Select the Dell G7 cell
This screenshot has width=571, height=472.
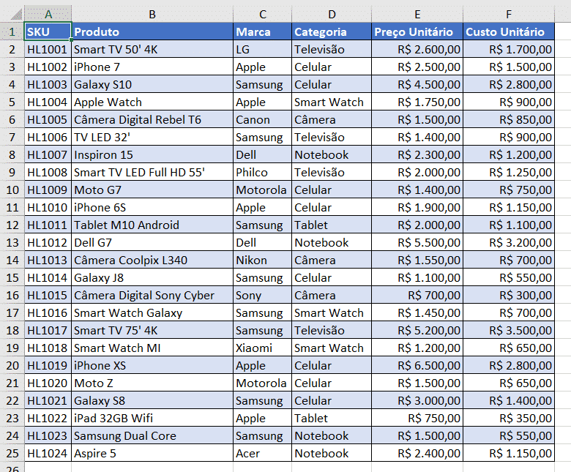(152, 242)
